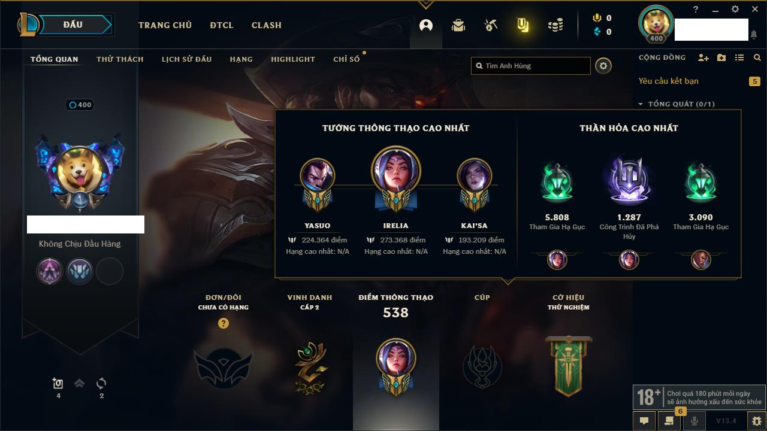Open the Crafting hammer icon
The image size is (767, 431).
[491, 25]
